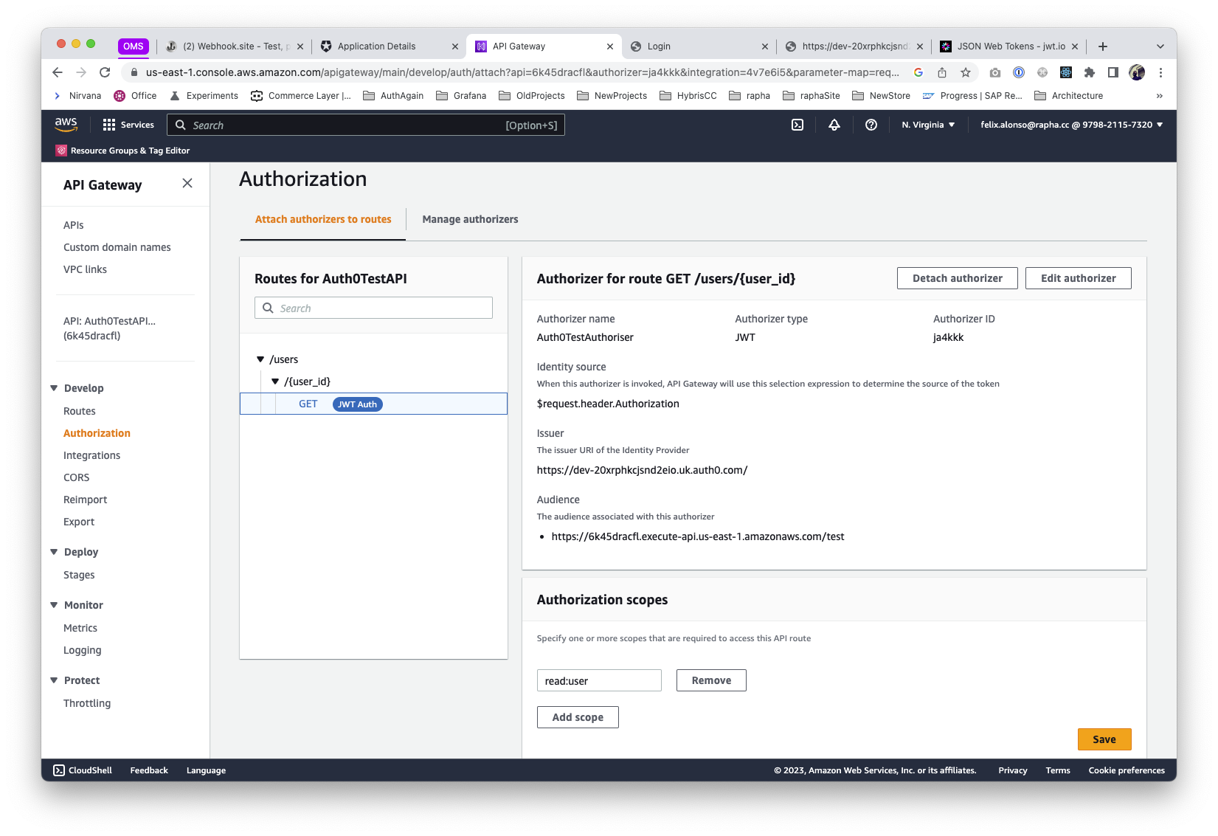This screenshot has width=1218, height=836.
Task: Collapse the /users route tree node
Action: point(260,359)
